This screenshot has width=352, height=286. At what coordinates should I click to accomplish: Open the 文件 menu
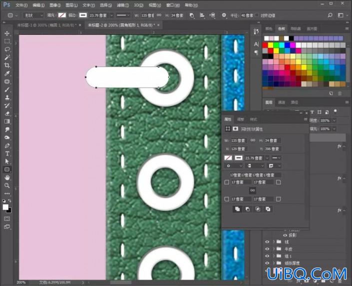pos(21,5)
